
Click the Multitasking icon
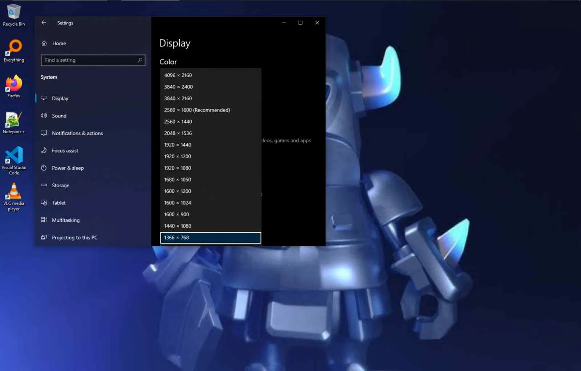pos(44,220)
